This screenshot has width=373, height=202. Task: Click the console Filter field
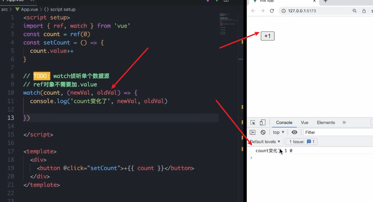tap(338, 132)
